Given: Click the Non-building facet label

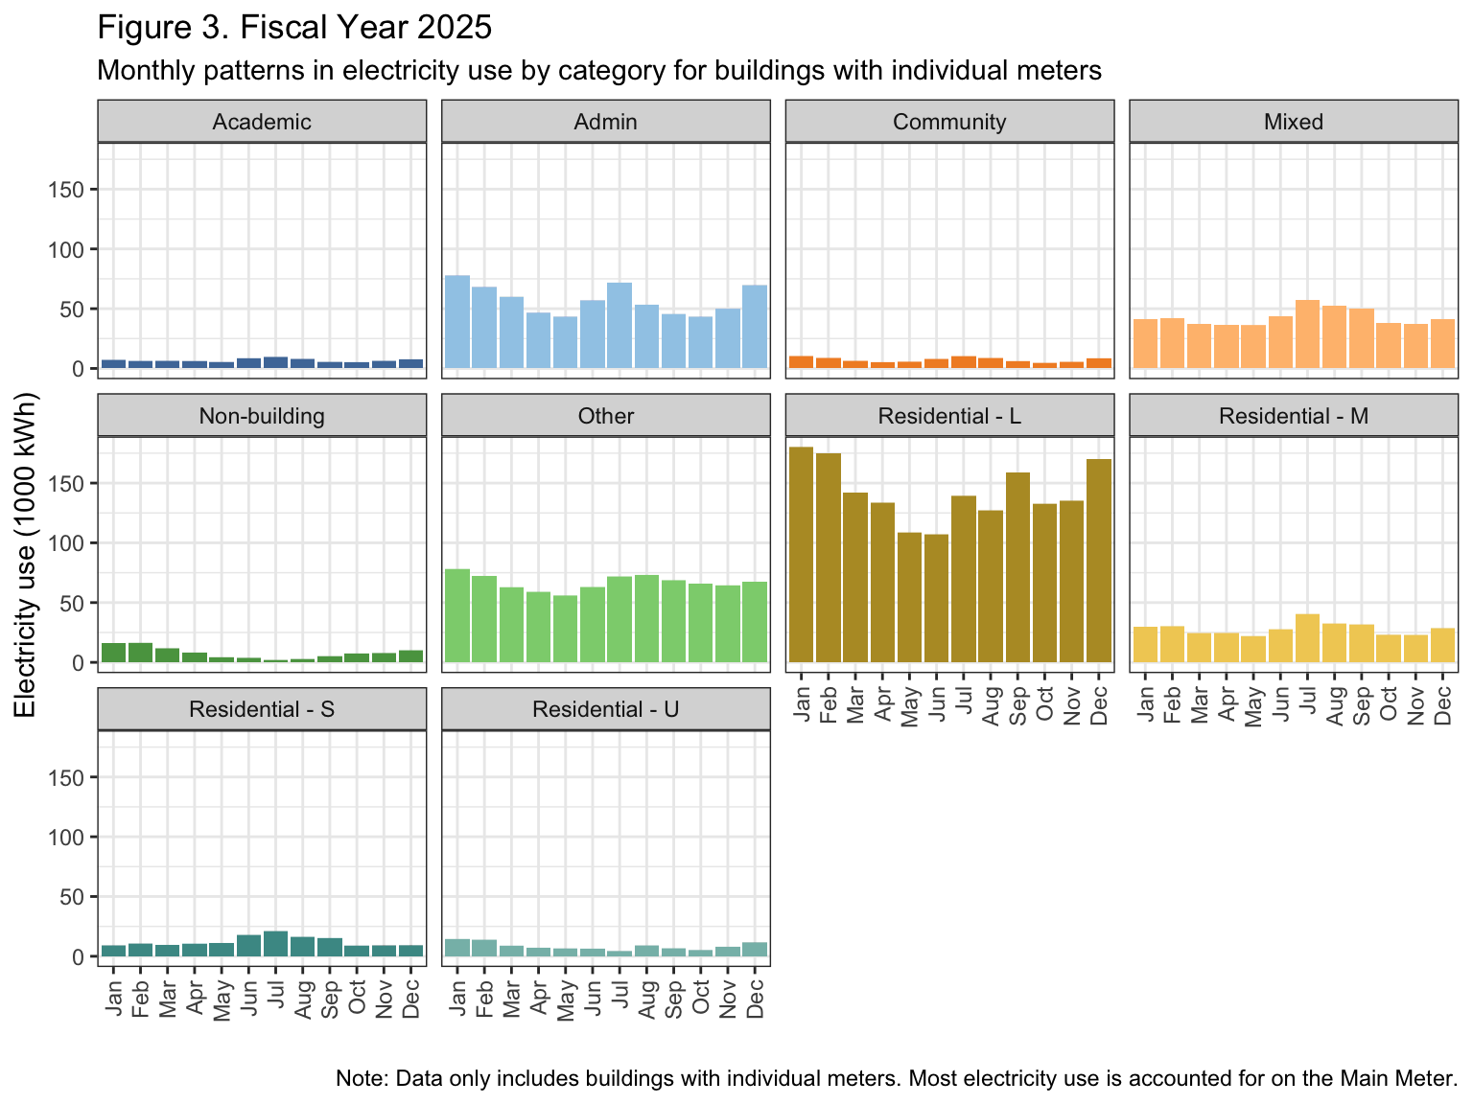Looking at the screenshot, I should (x=262, y=416).
